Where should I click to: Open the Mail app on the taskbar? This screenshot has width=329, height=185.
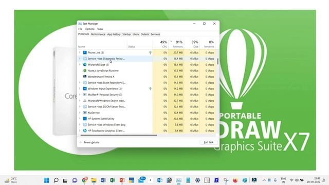142,180
